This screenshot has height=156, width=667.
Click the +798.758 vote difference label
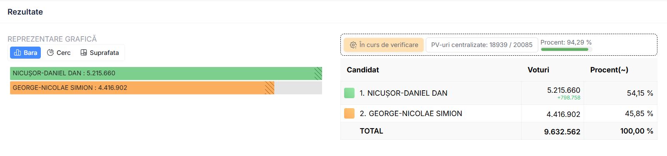click(x=569, y=98)
